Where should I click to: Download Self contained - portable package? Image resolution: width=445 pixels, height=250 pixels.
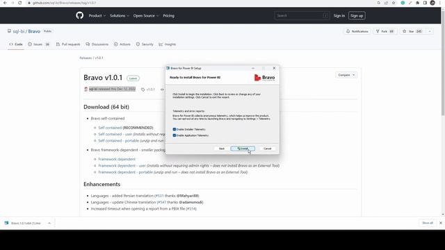(119, 140)
